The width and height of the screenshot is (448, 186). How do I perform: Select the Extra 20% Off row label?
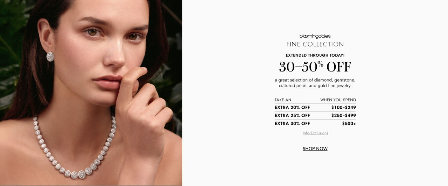pyautogui.click(x=292, y=108)
